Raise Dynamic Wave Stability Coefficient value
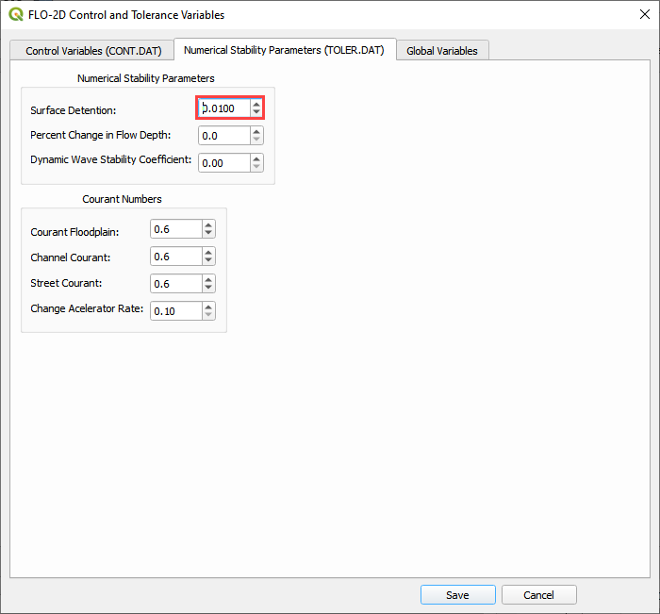The height and width of the screenshot is (614, 660). [x=256, y=158]
